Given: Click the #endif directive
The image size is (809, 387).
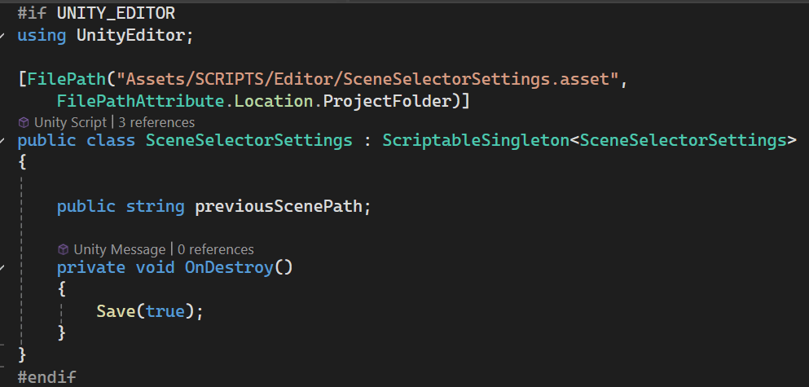Looking at the screenshot, I should click(x=46, y=377).
